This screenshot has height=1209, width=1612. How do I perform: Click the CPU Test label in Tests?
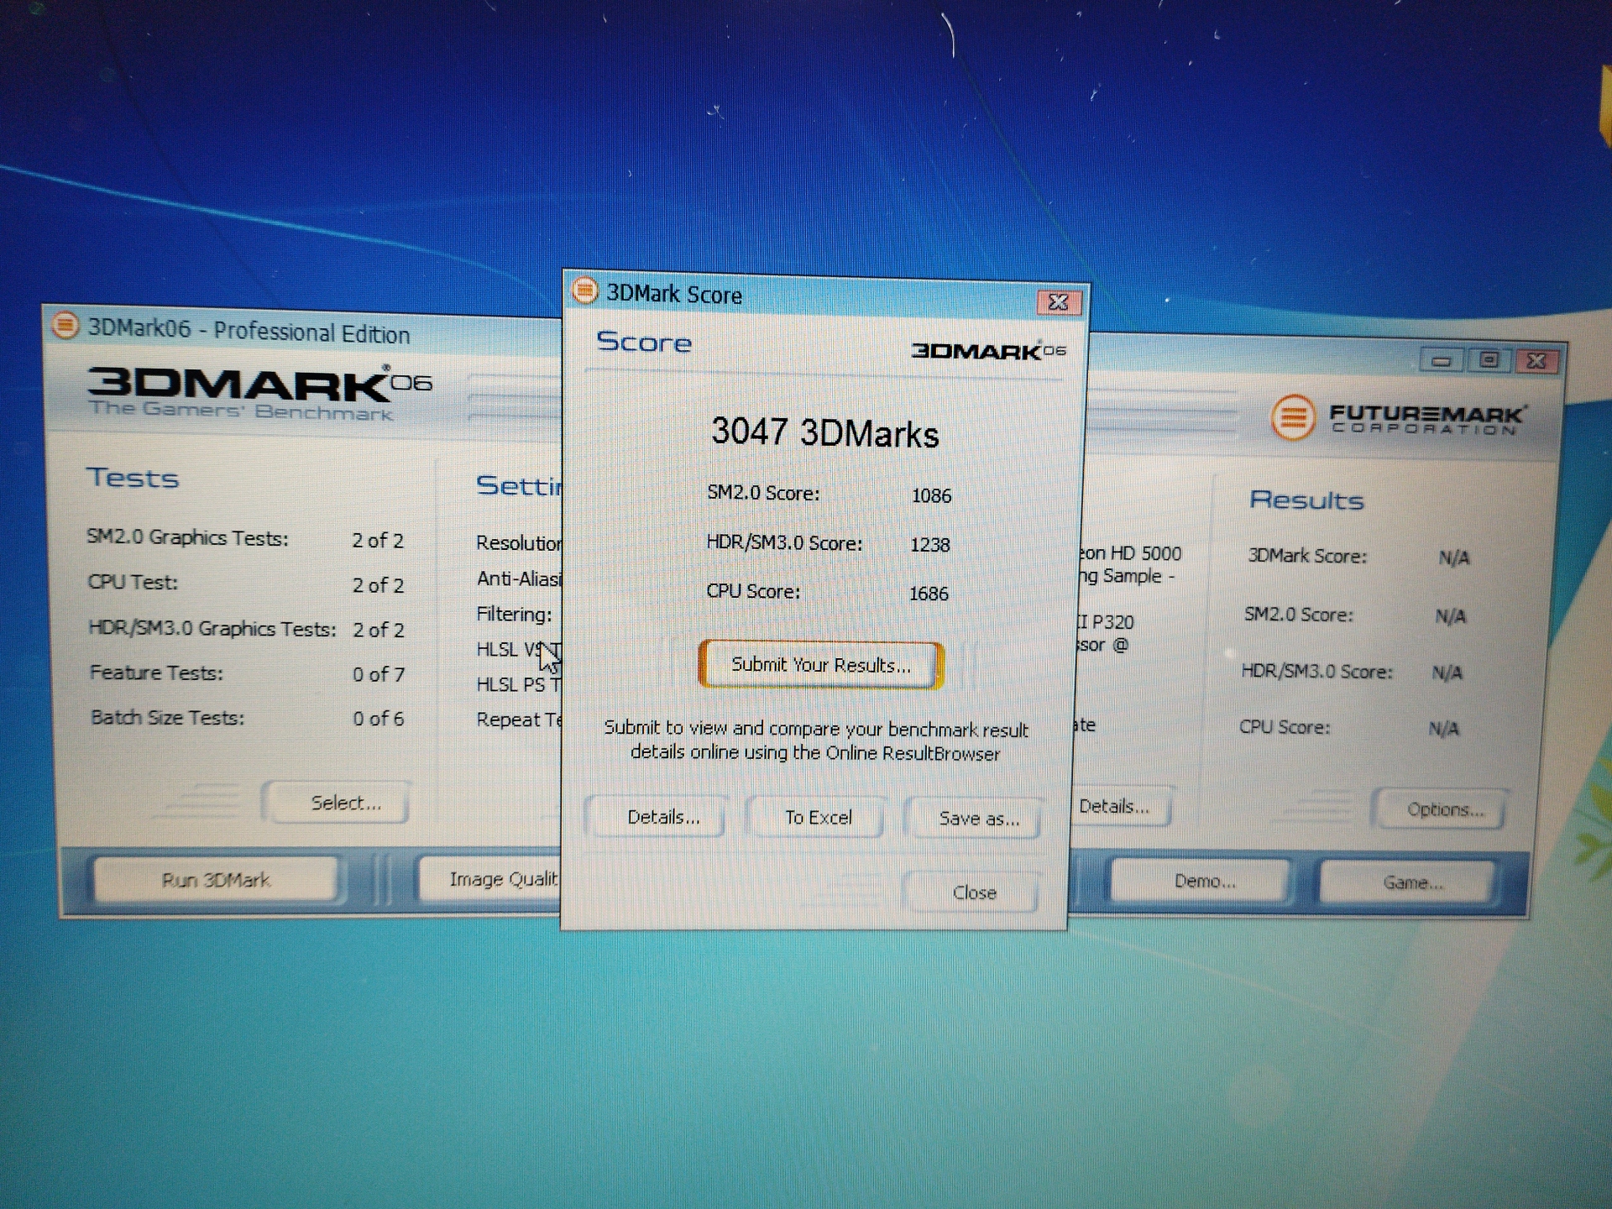(x=133, y=583)
